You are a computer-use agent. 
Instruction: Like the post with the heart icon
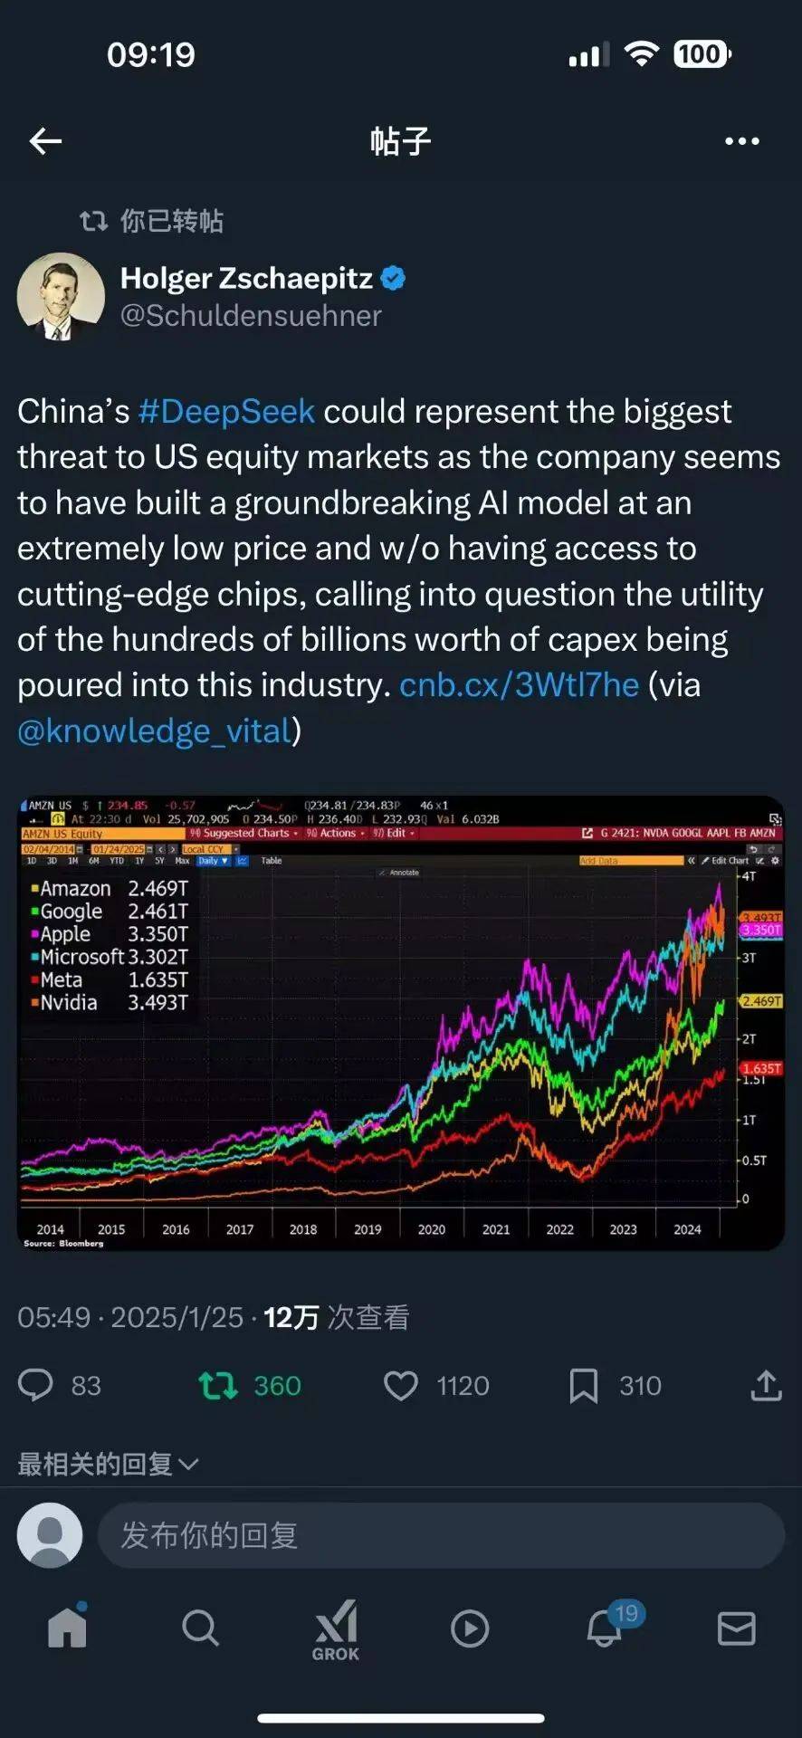pyautogui.click(x=401, y=1385)
